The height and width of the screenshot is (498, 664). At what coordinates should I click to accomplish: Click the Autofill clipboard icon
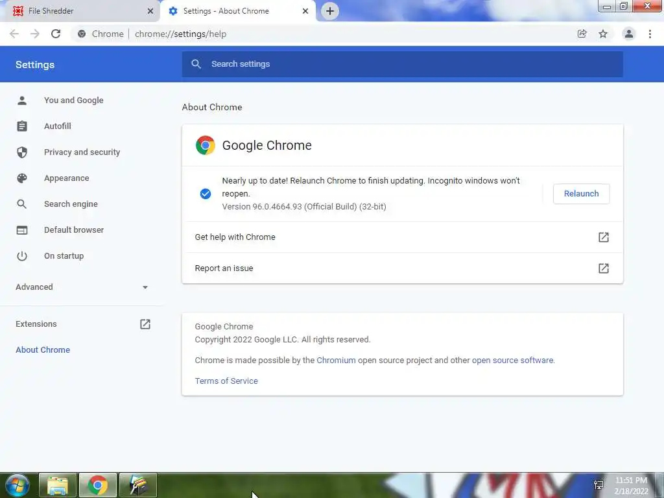tap(22, 126)
